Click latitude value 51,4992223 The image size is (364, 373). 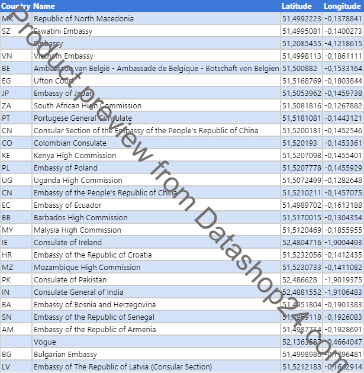[x=301, y=18]
